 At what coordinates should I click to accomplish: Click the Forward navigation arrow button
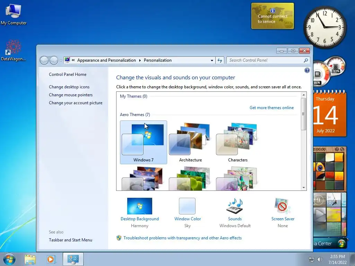(x=54, y=60)
